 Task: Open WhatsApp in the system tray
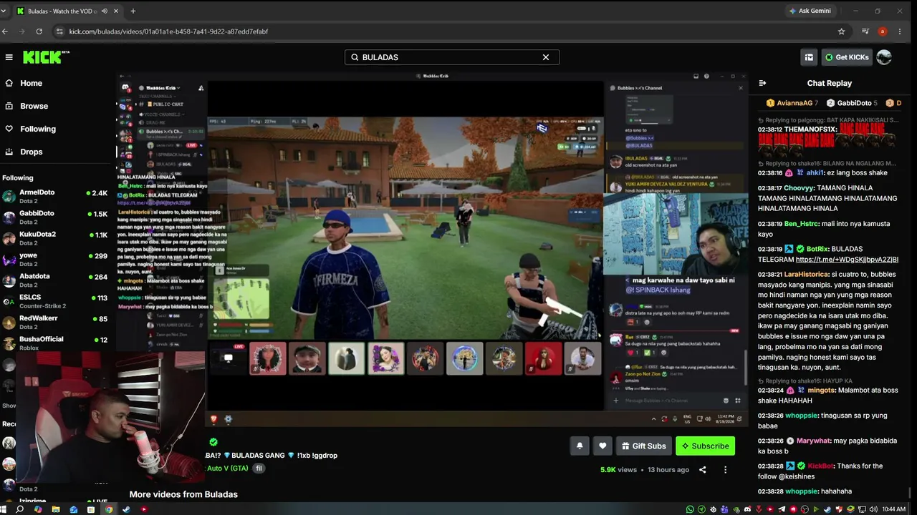point(690,509)
